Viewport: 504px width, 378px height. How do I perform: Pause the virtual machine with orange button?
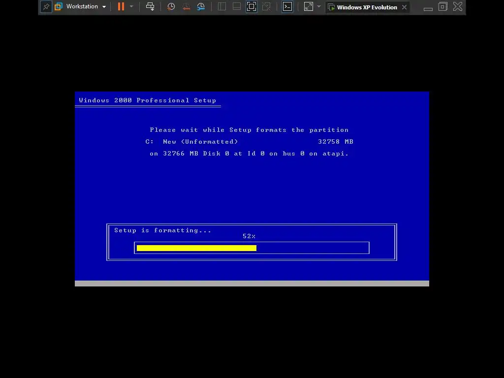tap(121, 6)
